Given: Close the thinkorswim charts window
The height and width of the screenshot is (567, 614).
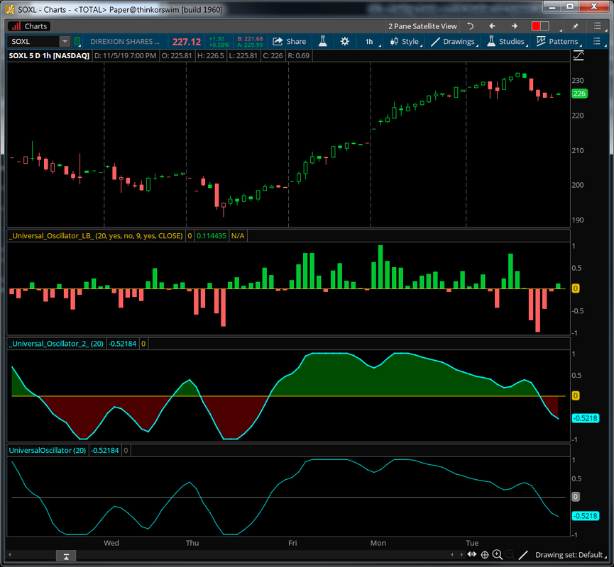Looking at the screenshot, I should 593,6.
